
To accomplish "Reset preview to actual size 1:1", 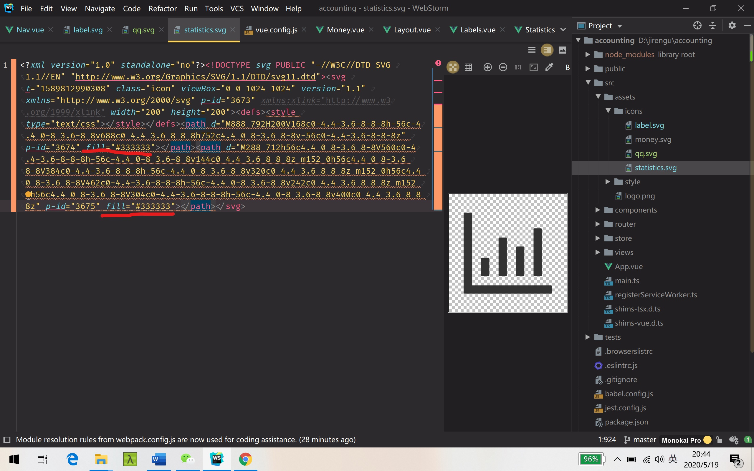I will (x=518, y=67).
